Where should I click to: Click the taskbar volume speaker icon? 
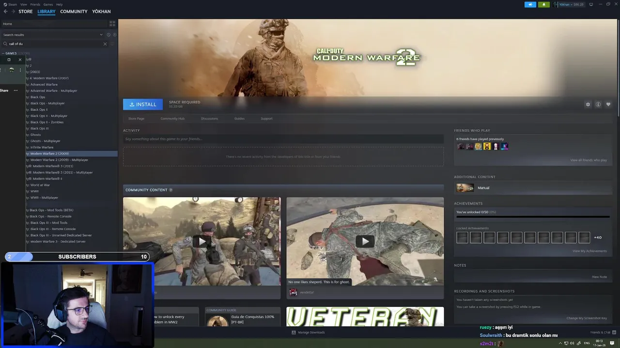point(572,343)
